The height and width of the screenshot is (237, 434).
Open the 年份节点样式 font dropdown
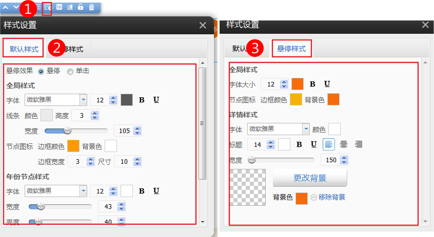83,191
